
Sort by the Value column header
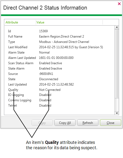pyautogui.click(x=40, y=22)
